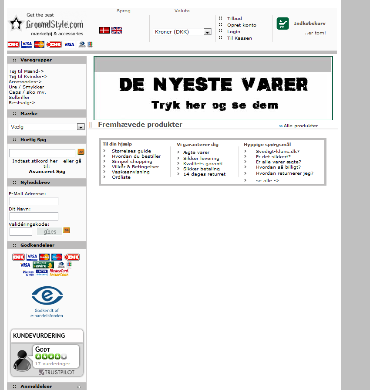Expand the Mærke 'Vælg' dropdown

pyautogui.click(x=47, y=127)
